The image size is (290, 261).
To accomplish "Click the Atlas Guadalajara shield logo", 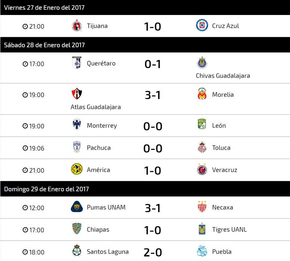I will tap(77, 94).
